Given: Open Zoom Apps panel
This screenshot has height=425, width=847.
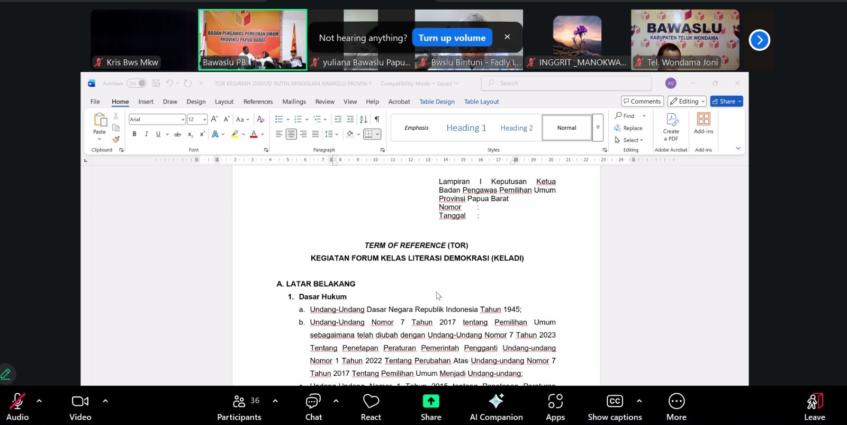Looking at the screenshot, I should point(555,408).
